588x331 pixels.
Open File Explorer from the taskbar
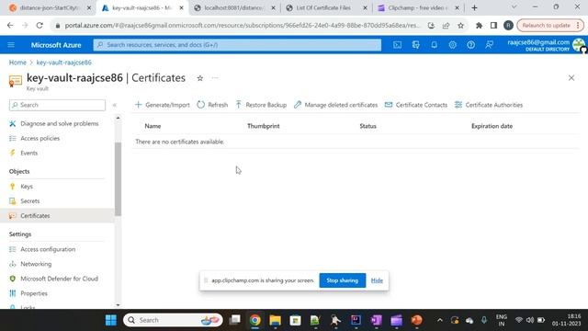click(x=275, y=320)
